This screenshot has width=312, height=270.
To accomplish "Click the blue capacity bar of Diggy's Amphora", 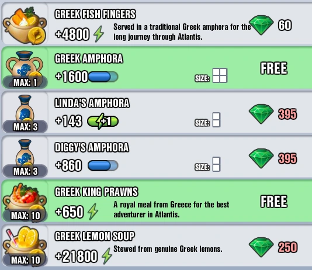I will 103,166.
